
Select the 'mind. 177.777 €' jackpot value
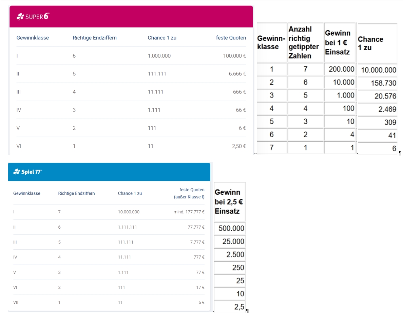(189, 212)
